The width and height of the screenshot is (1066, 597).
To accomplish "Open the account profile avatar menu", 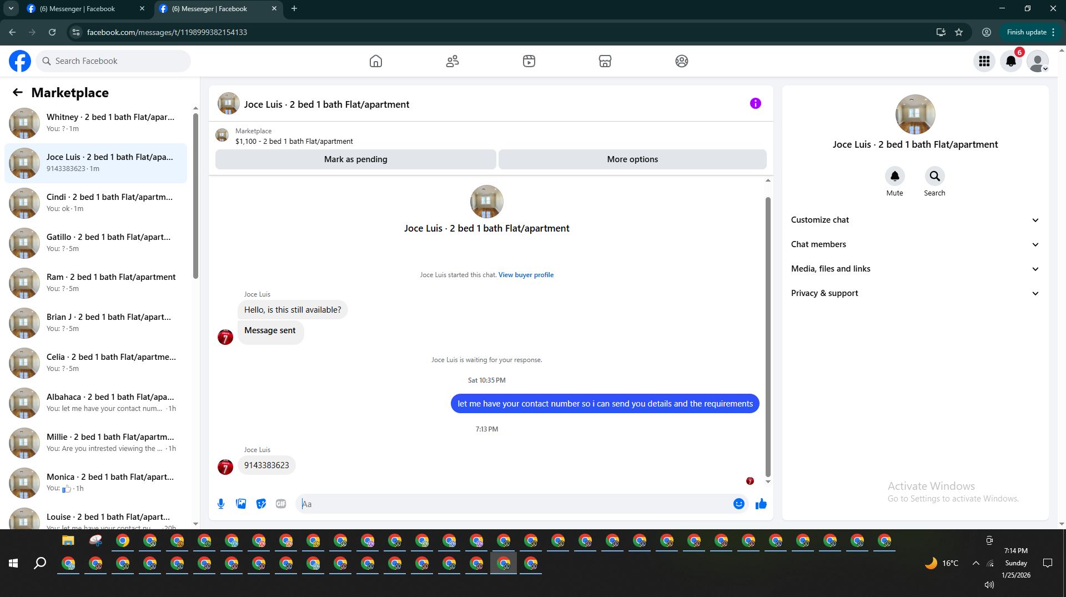I will coord(1038,61).
